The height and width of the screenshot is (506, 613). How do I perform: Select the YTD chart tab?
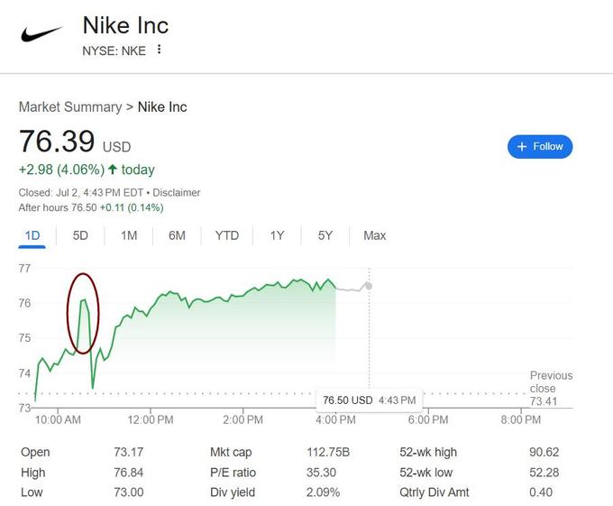[x=227, y=235]
